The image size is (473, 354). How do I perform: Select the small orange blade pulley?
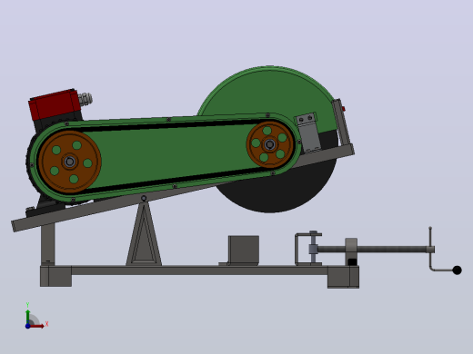coord(270,144)
